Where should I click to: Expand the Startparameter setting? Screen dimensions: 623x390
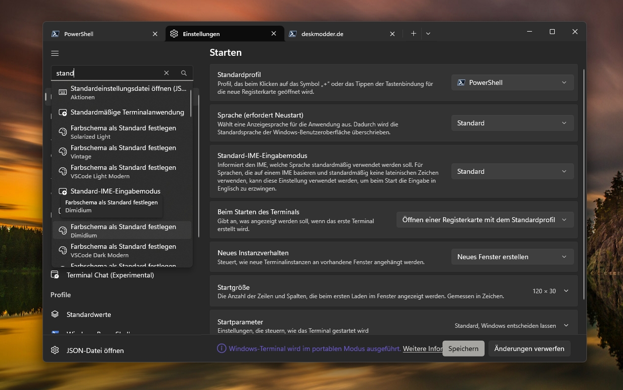tap(566, 326)
